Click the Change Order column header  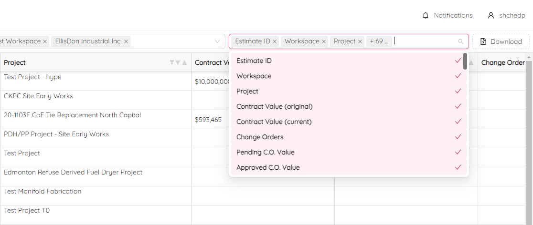click(x=502, y=62)
